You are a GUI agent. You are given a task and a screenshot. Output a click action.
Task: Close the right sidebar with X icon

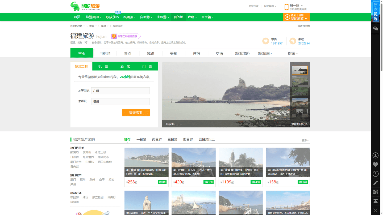coord(376,210)
